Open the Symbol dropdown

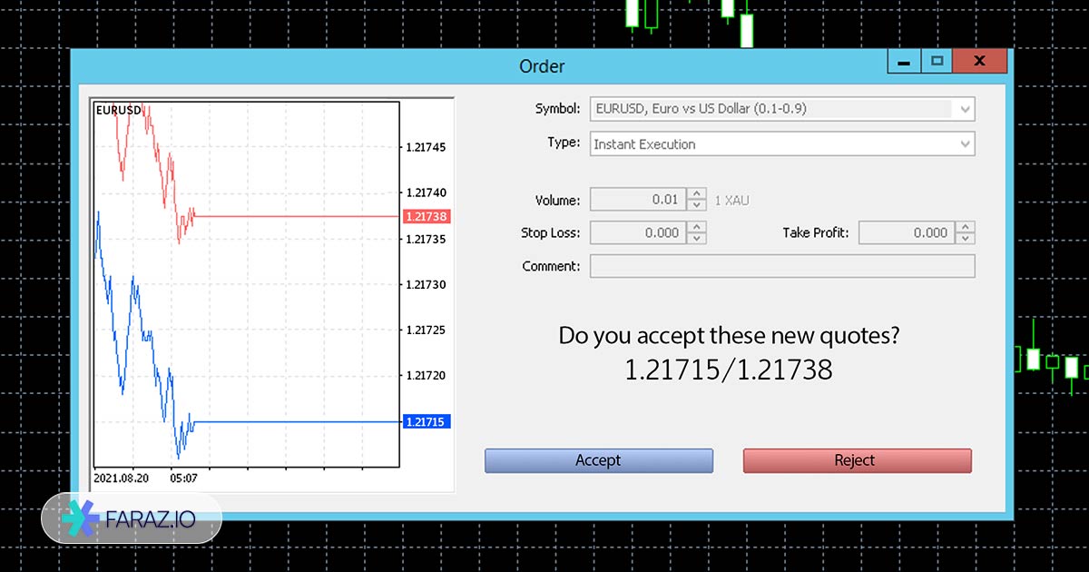pyautogui.click(x=965, y=110)
